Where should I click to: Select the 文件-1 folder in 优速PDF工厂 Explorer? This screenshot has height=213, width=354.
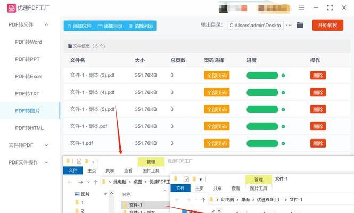tap(145, 205)
